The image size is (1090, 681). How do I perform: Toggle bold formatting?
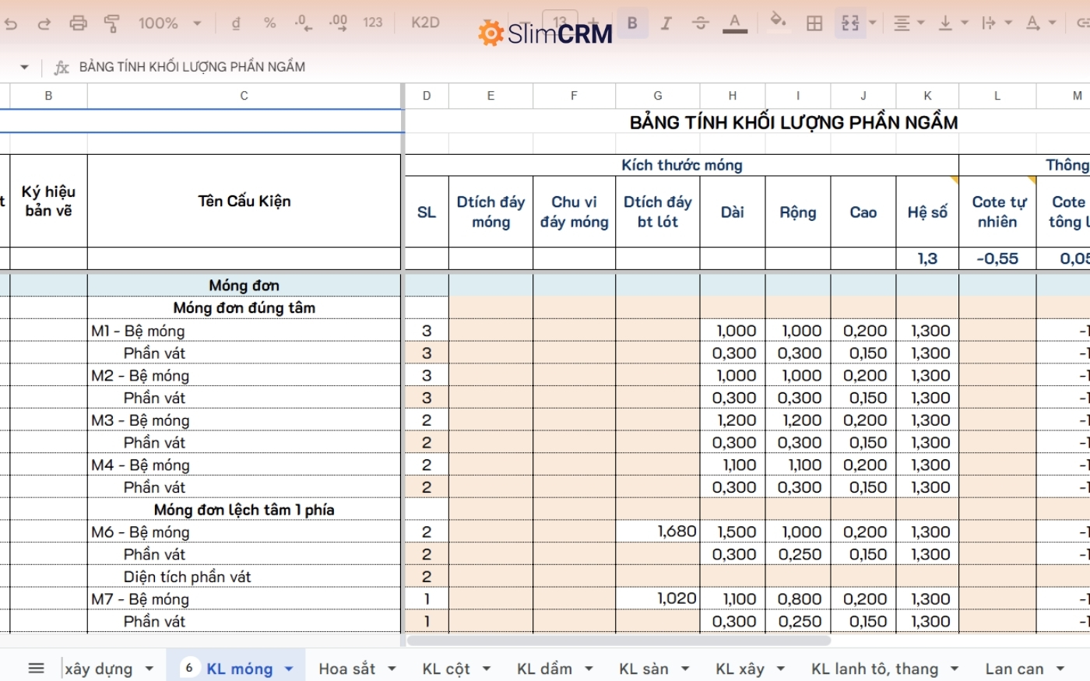point(632,23)
